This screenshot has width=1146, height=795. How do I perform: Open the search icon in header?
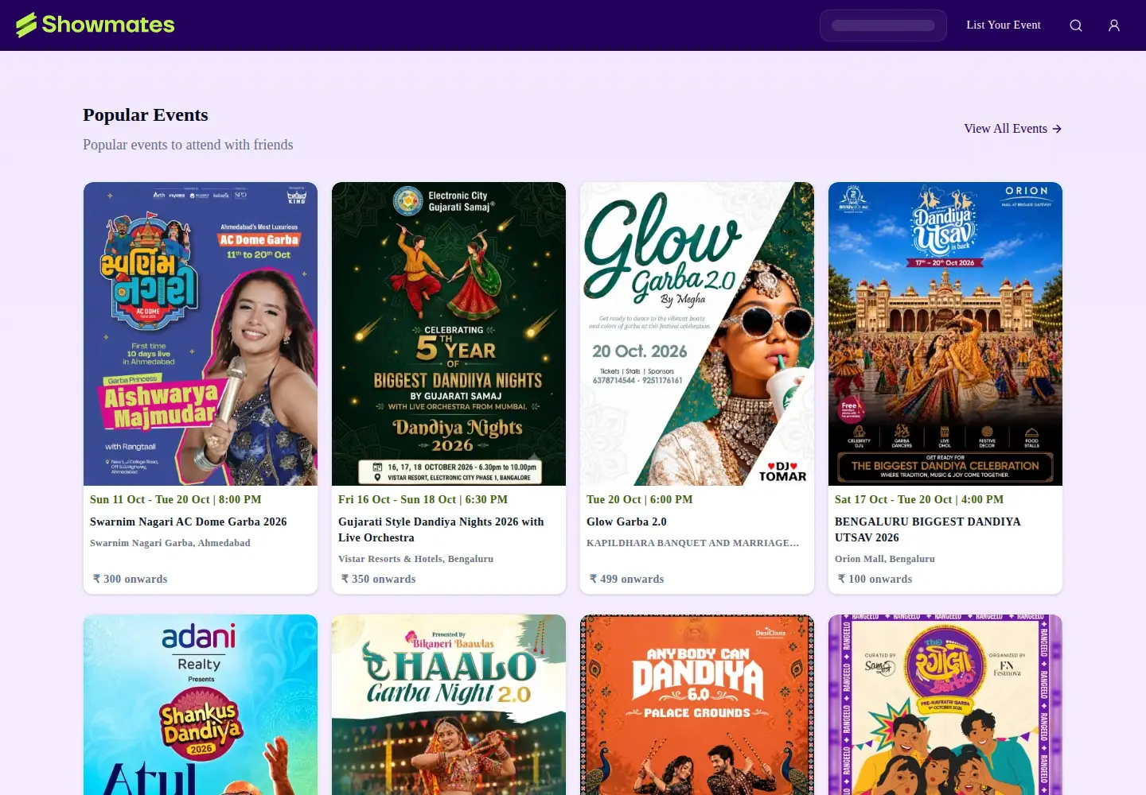pyautogui.click(x=1076, y=25)
